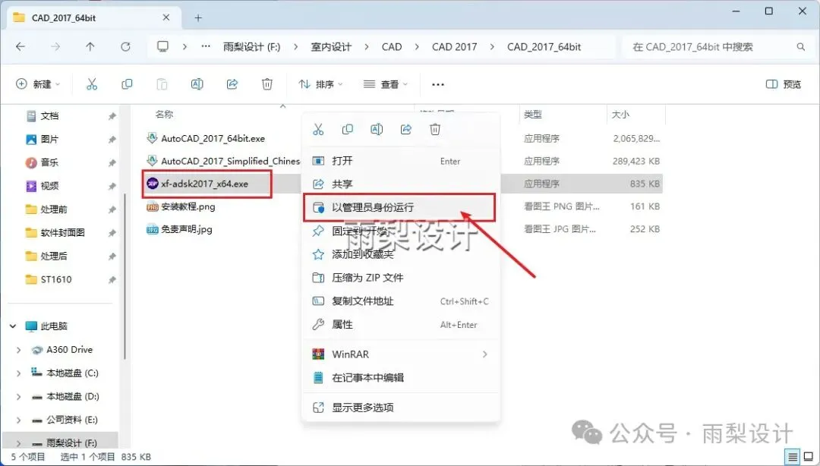Screen dimensions: 820x466
Task: Expand the 公司资料 (E:) tree node
Action: tap(19, 420)
